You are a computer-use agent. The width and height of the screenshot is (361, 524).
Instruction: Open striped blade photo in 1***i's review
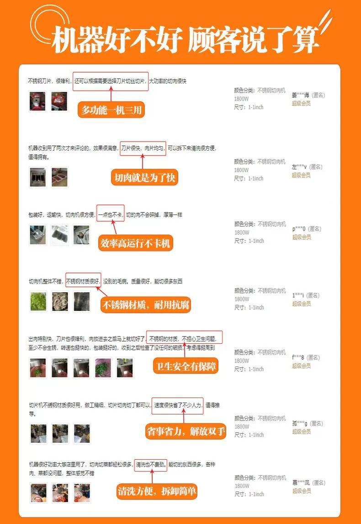pyautogui.click(x=82, y=301)
